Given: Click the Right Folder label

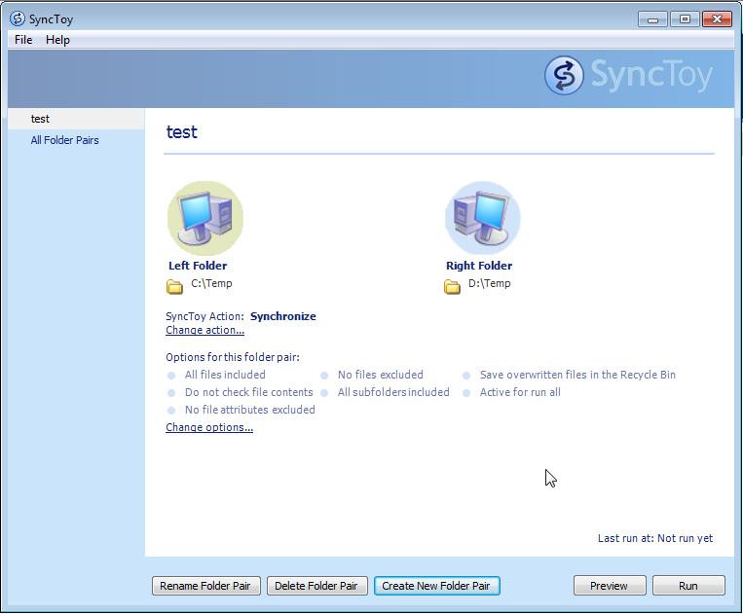Looking at the screenshot, I should tap(479, 266).
